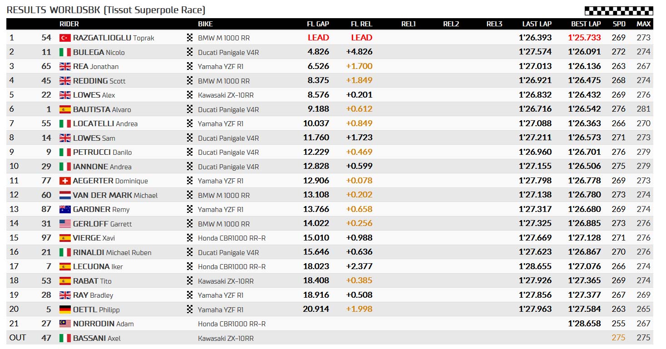Image resolution: width=666 pixels, height=349 pixels.
Task: Click the checkered flag icon in Sam Lowes' row
Action: 190,138
